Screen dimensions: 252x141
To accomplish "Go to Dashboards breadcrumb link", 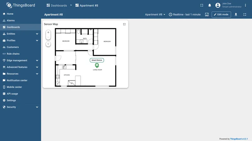I will pos(57,5).
